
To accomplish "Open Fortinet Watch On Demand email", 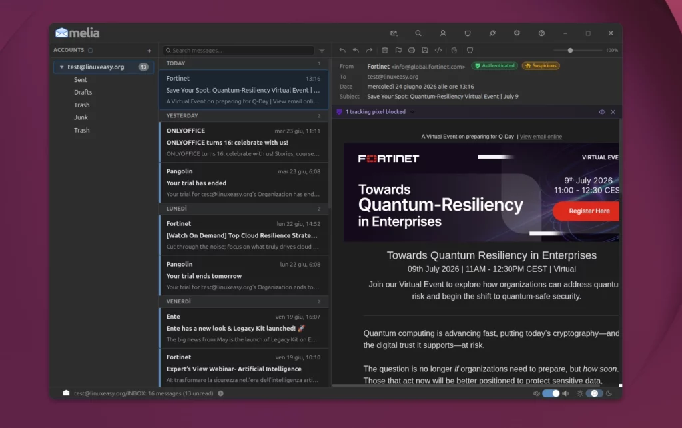I will tap(243, 235).
